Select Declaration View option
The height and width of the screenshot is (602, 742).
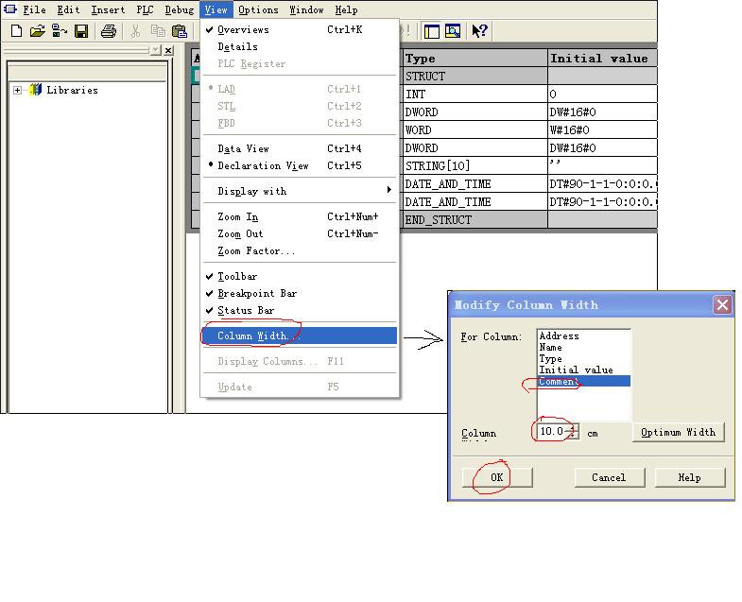(300, 165)
